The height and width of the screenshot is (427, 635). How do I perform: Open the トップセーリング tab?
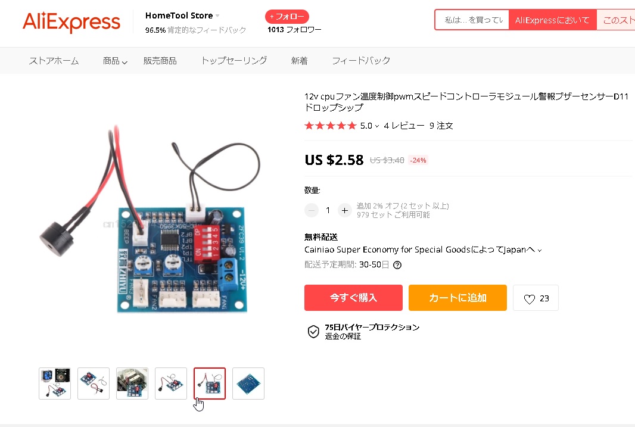(x=234, y=61)
